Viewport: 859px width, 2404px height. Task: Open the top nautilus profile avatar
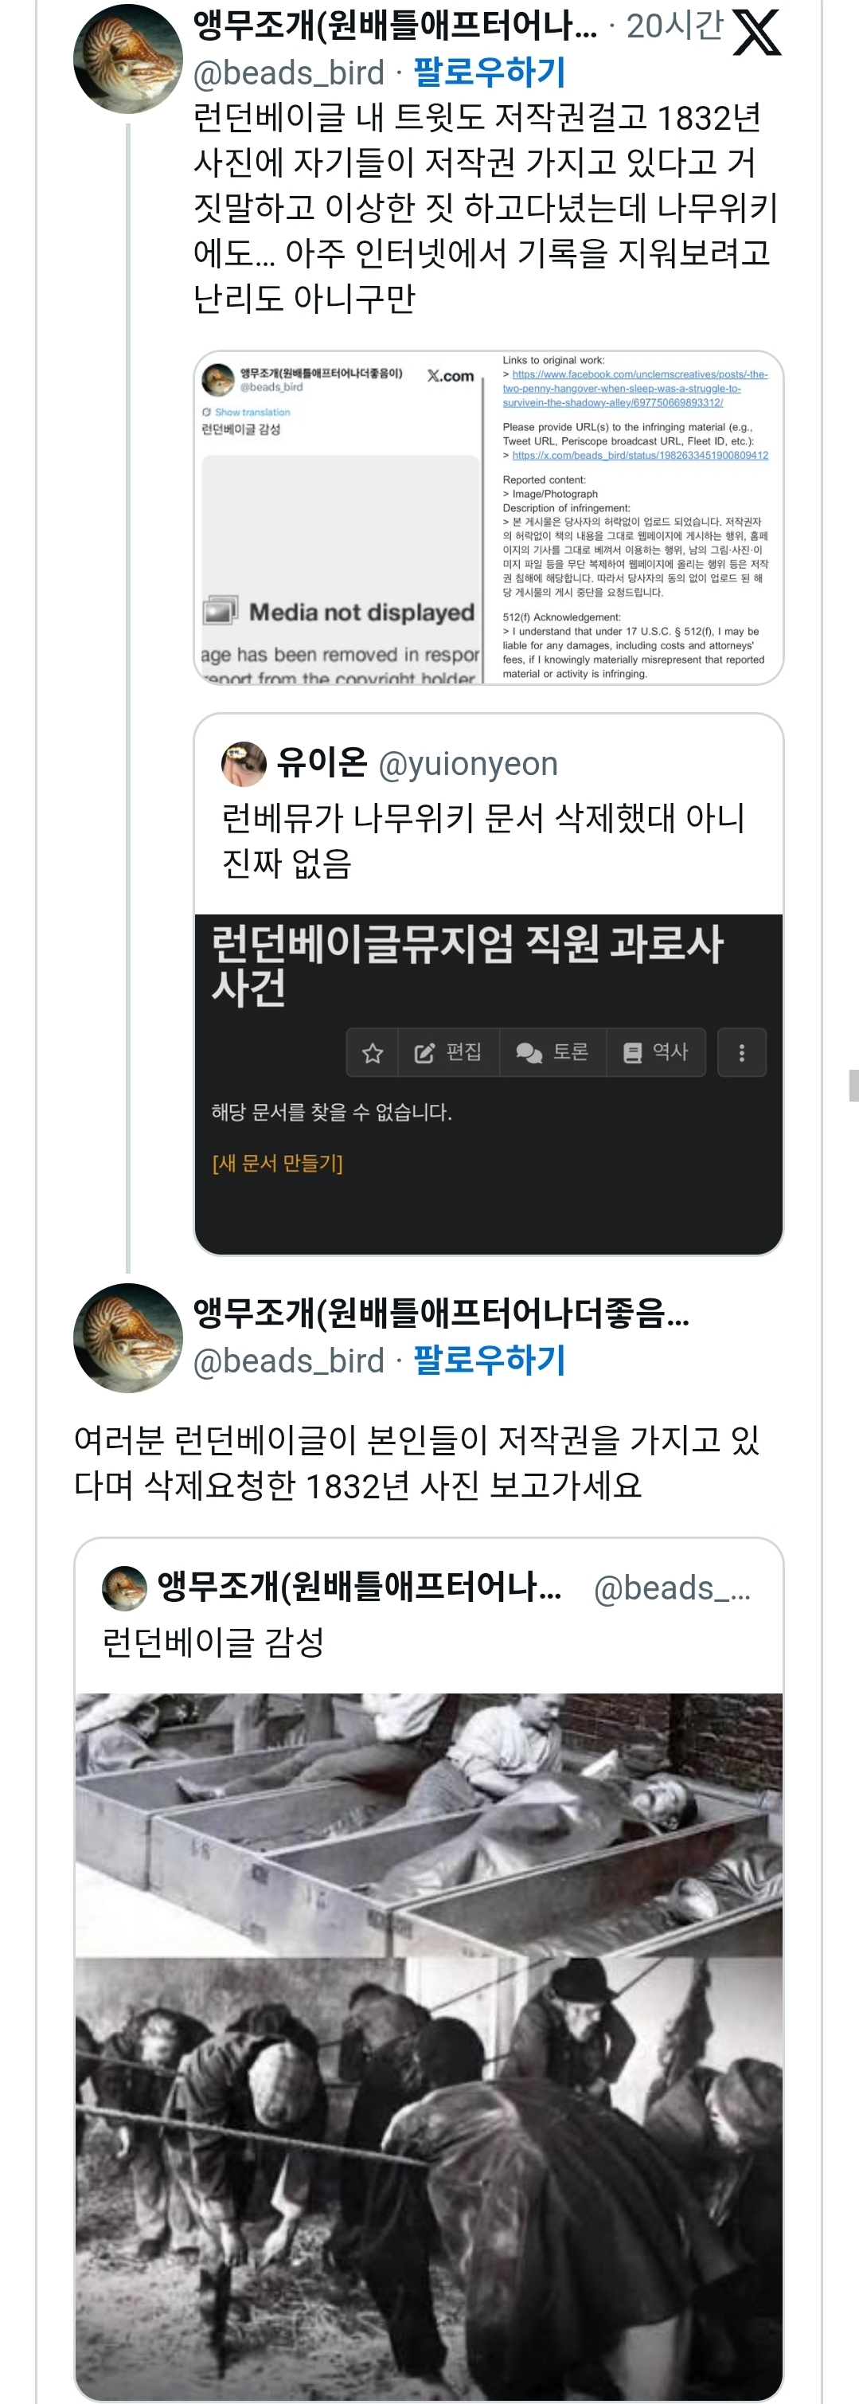point(128,59)
